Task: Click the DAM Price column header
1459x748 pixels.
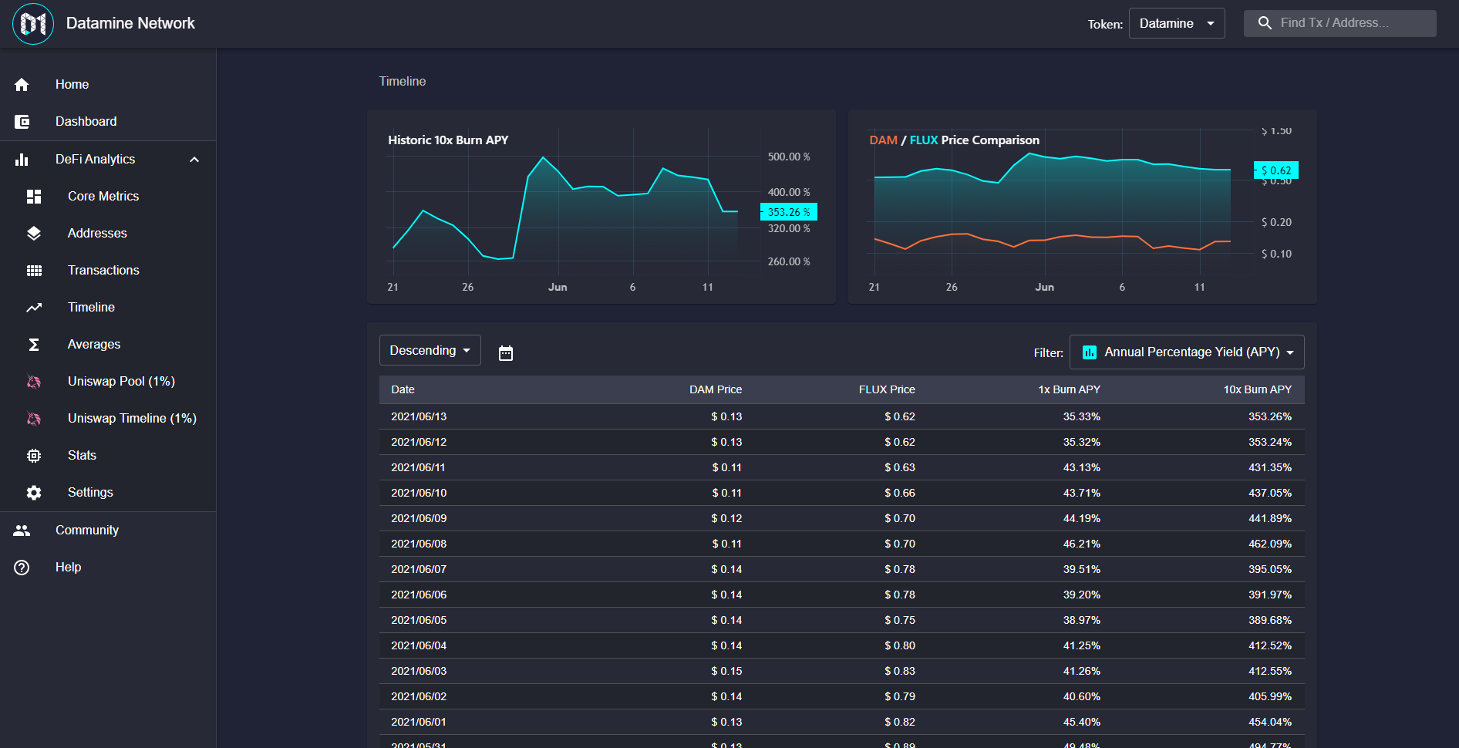Action: point(716,390)
